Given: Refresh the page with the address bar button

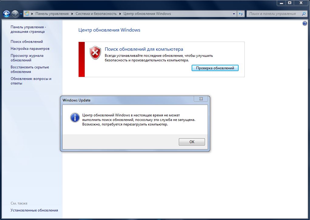Looking at the screenshot, I should point(240,14).
